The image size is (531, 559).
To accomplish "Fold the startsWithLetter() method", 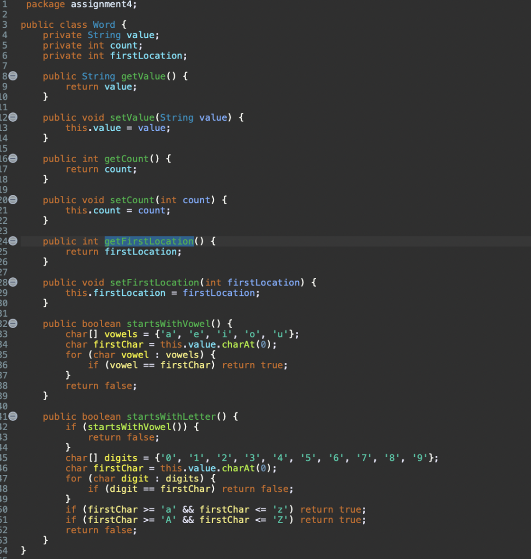I will pyautogui.click(x=13, y=416).
